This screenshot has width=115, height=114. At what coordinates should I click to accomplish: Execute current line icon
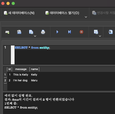coord(70,32)
